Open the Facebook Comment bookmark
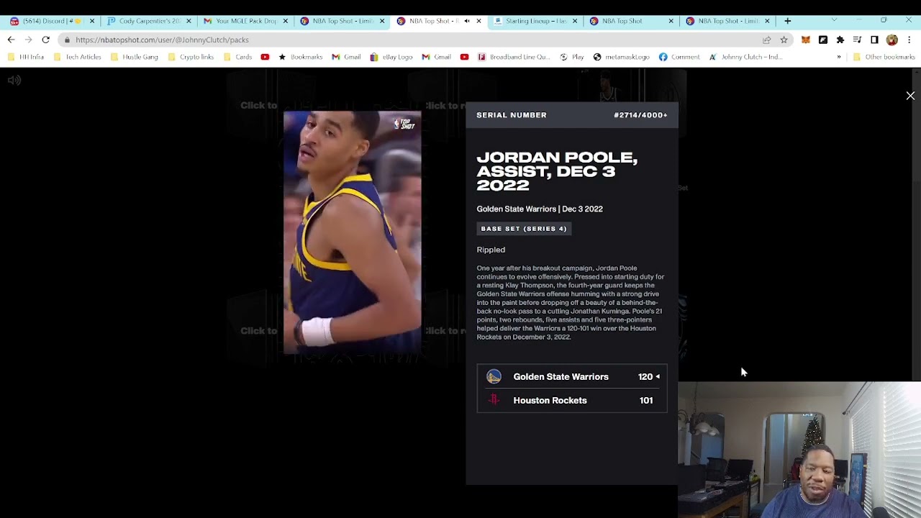The width and height of the screenshot is (921, 518). [679, 57]
